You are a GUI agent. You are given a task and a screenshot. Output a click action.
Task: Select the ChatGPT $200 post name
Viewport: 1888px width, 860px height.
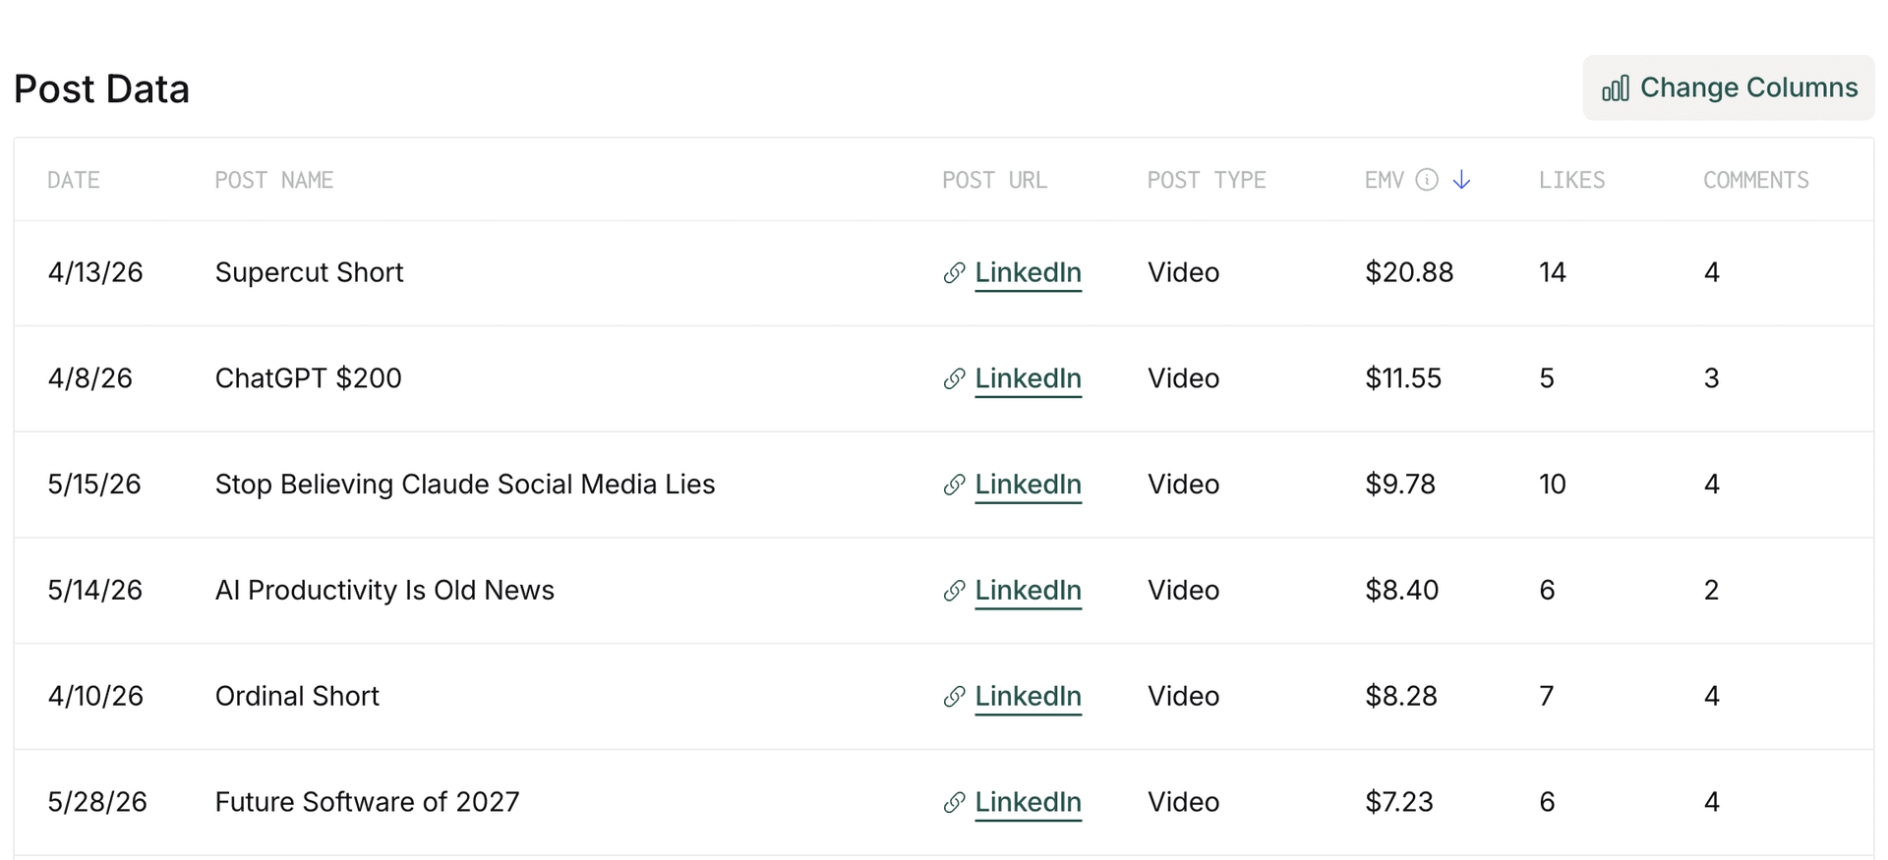308,378
